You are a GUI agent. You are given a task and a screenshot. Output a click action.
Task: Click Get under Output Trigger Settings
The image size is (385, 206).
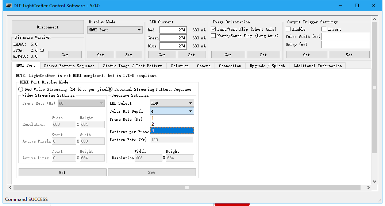tap(307, 55)
